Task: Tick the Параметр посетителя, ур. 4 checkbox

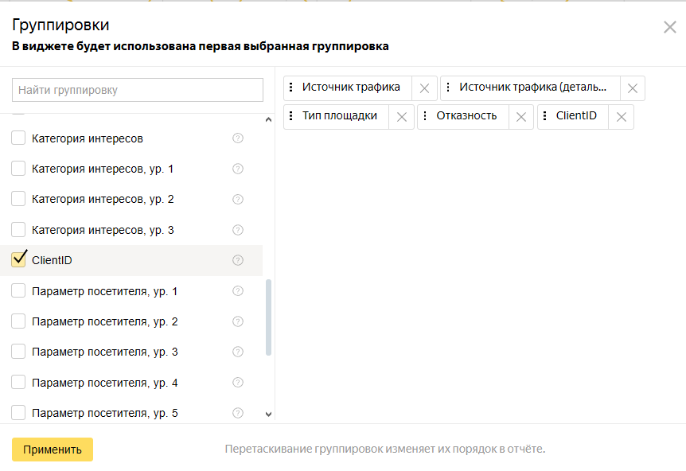Action: 18,383
